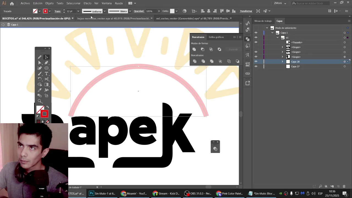This screenshot has width=352, height=198.
Task: Select the Type tool
Action: (46, 74)
